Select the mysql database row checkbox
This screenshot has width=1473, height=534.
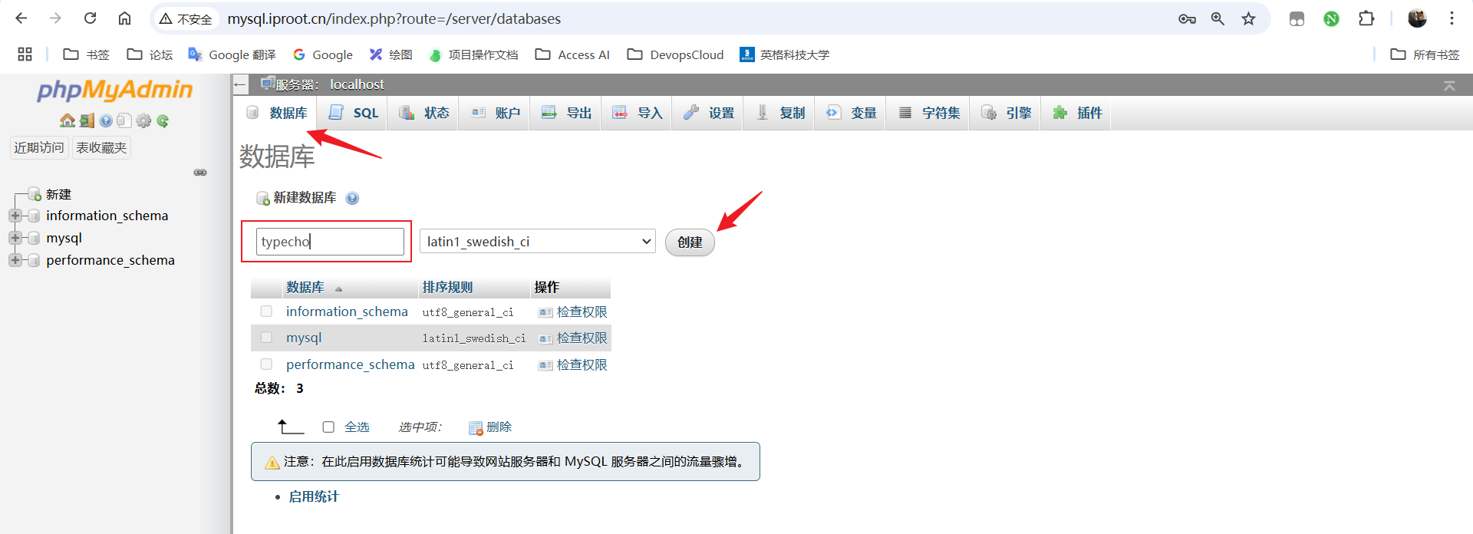(266, 338)
